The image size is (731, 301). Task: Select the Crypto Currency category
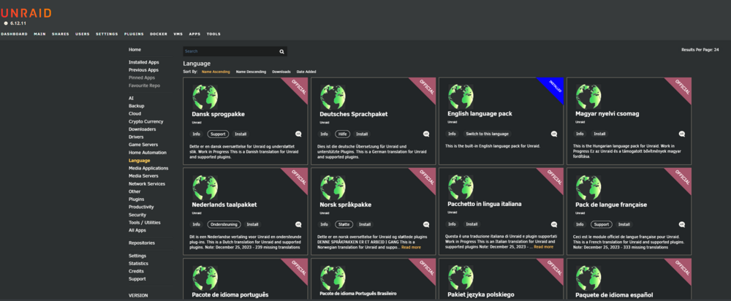tap(146, 121)
